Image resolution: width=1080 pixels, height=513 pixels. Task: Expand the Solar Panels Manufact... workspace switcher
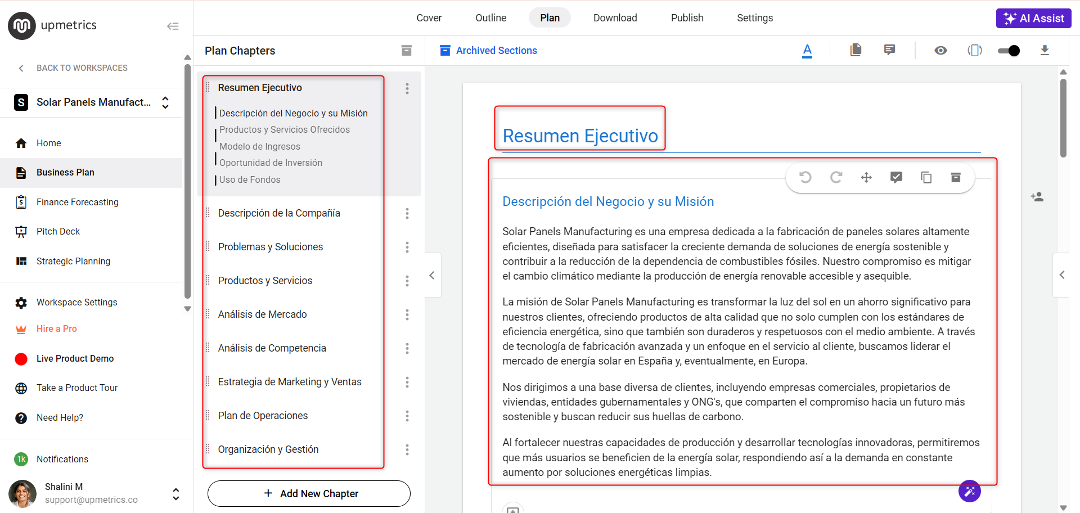pyautogui.click(x=165, y=102)
